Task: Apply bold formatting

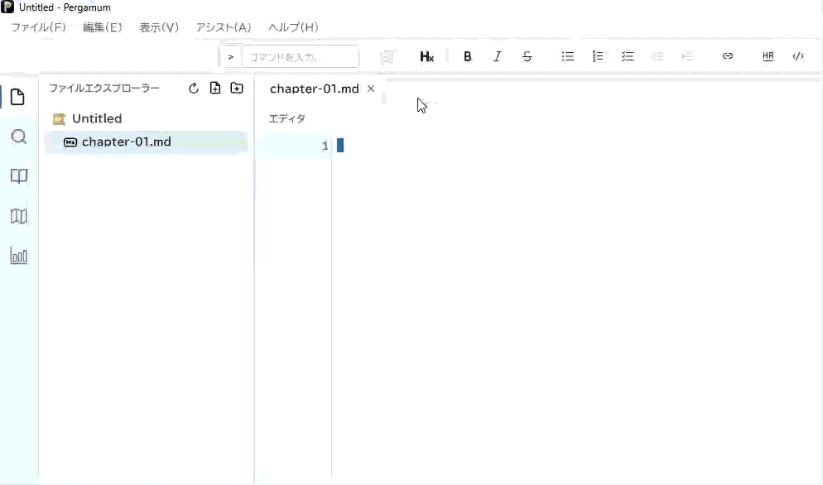Action: tap(467, 56)
